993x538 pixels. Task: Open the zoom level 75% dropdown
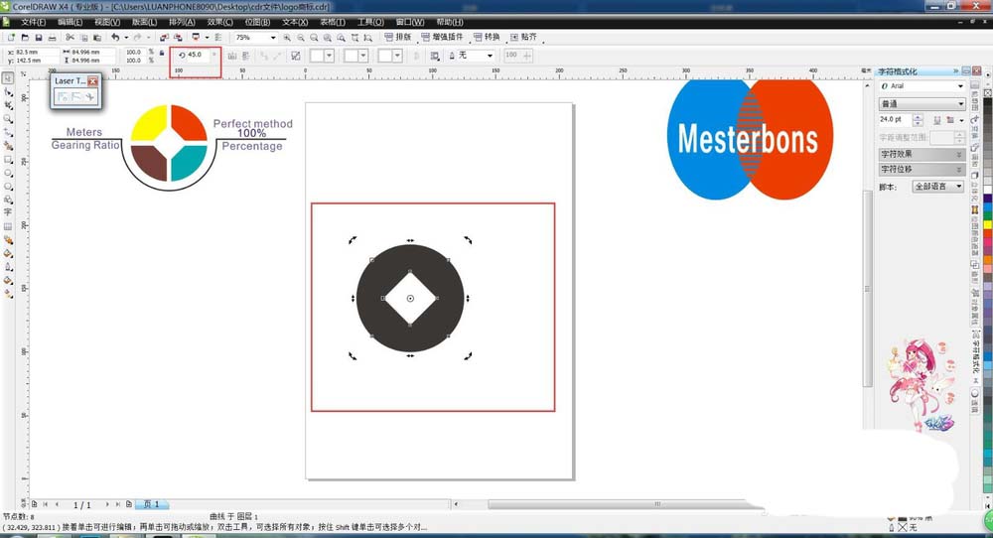271,38
